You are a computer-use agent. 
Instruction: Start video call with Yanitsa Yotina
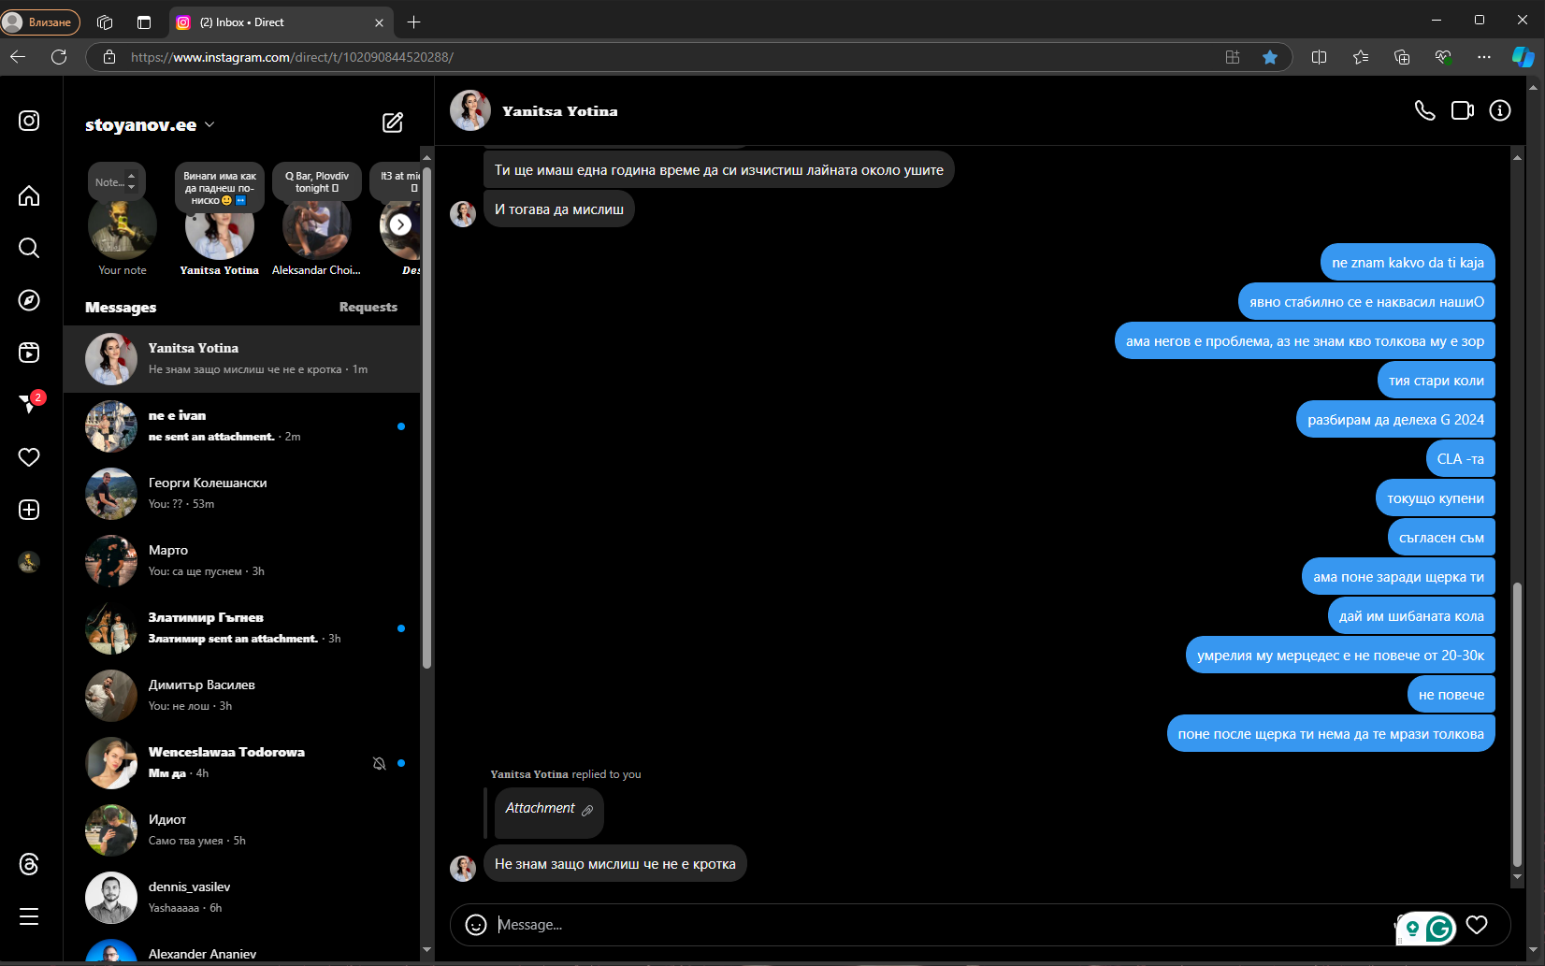pos(1463,111)
